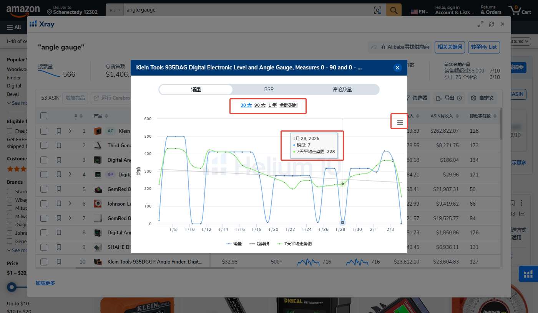Close the Klein Tools chart popup
Viewport: 538px width, 313px height.
tap(397, 68)
